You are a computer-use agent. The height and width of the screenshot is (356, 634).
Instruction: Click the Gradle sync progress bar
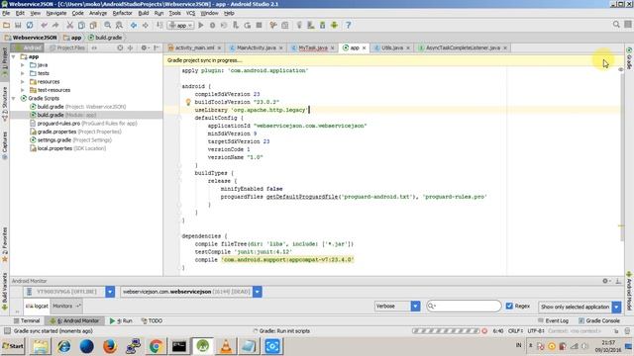446,331
